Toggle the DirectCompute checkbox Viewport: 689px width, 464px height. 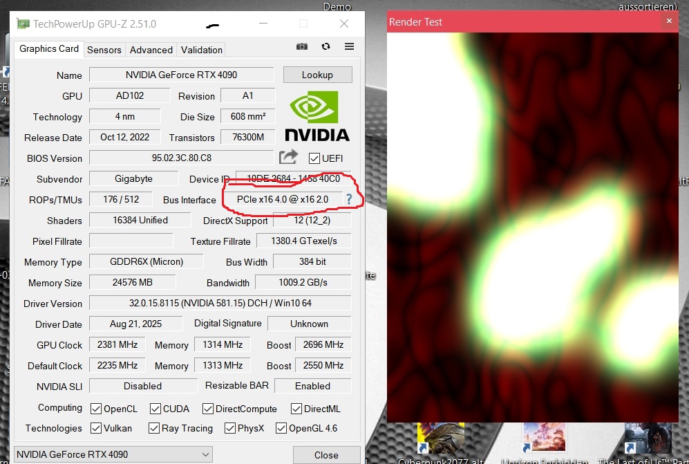208,409
